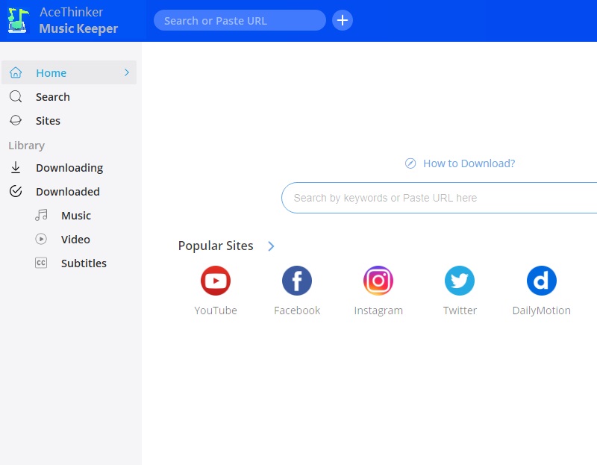Click the Sites planet icon in the sidebar

click(16, 120)
